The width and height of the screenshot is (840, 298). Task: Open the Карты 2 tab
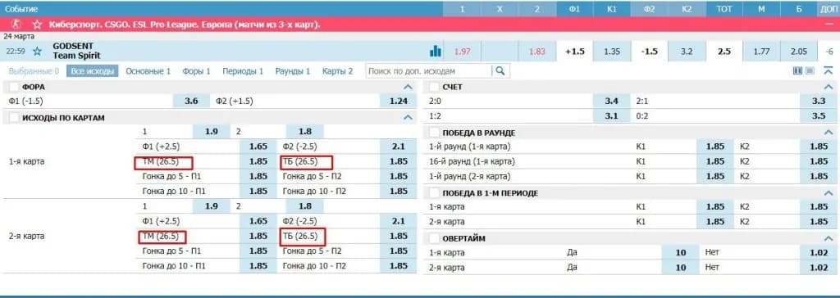coord(337,71)
